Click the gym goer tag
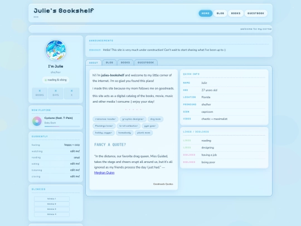 click(150, 126)
